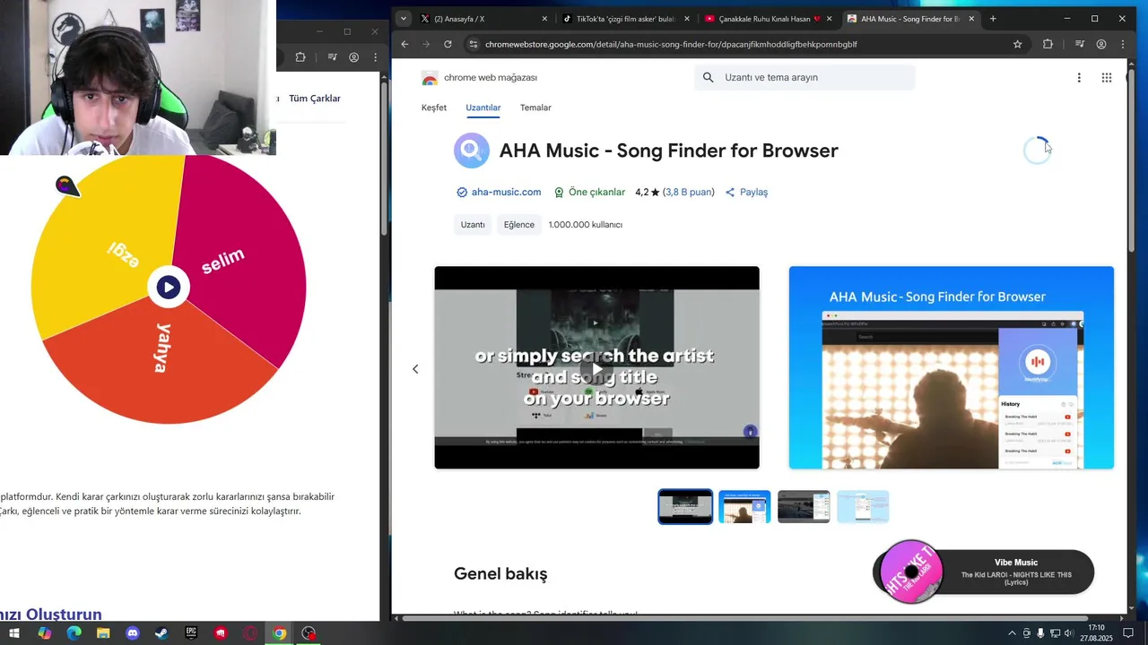Switch to the Çanakkale Ruhu Kınalı Hasan tab

point(767,19)
